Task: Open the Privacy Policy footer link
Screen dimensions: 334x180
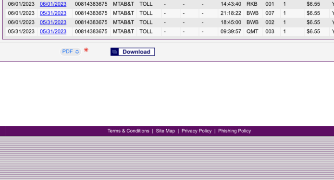Action: tap(197, 131)
